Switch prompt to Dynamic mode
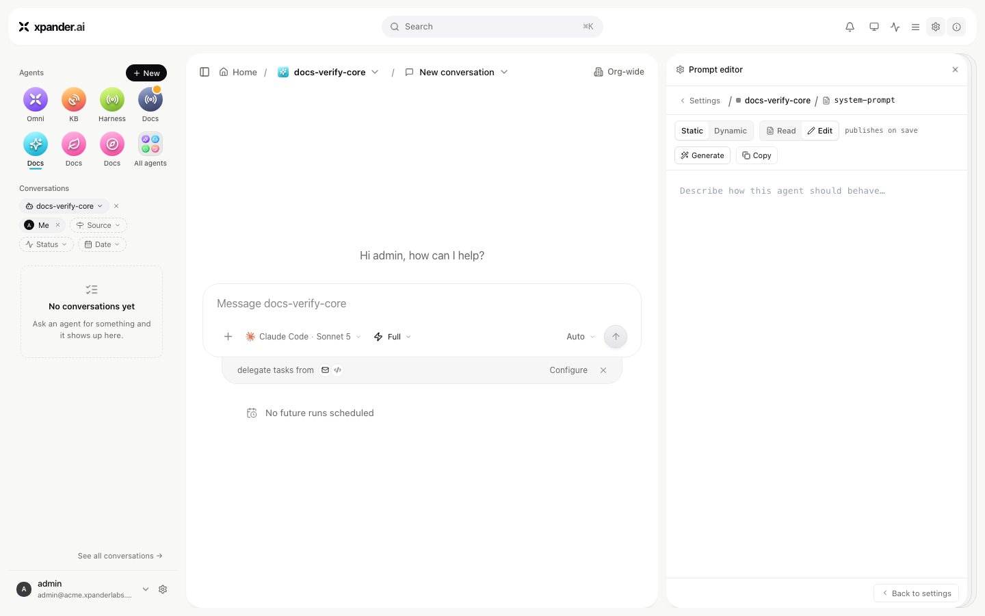Viewport: 985px width, 616px height. pyautogui.click(x=731, y=131)
